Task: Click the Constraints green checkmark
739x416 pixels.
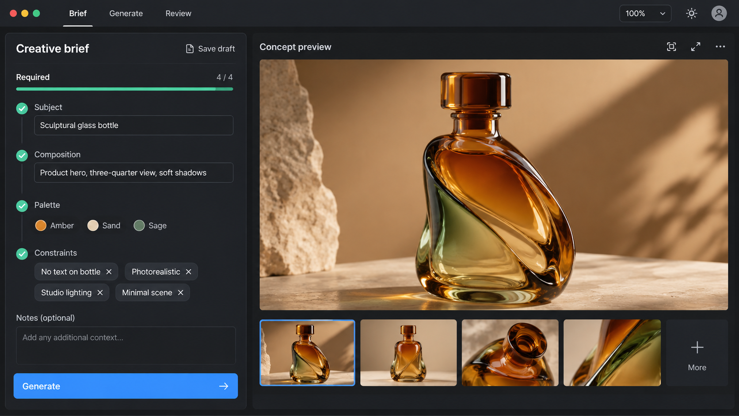Action: click(x=22, y=254)
